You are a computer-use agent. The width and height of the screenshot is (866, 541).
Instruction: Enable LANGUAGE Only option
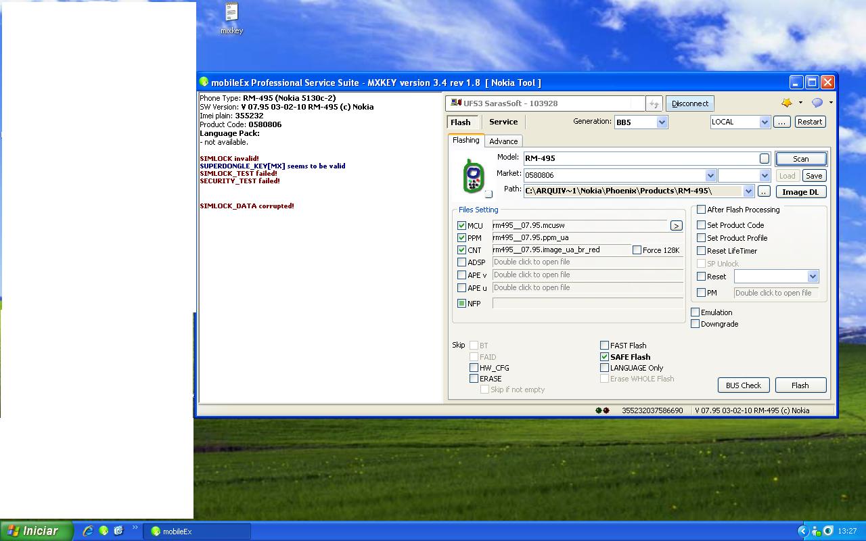[x=604, y=368]
